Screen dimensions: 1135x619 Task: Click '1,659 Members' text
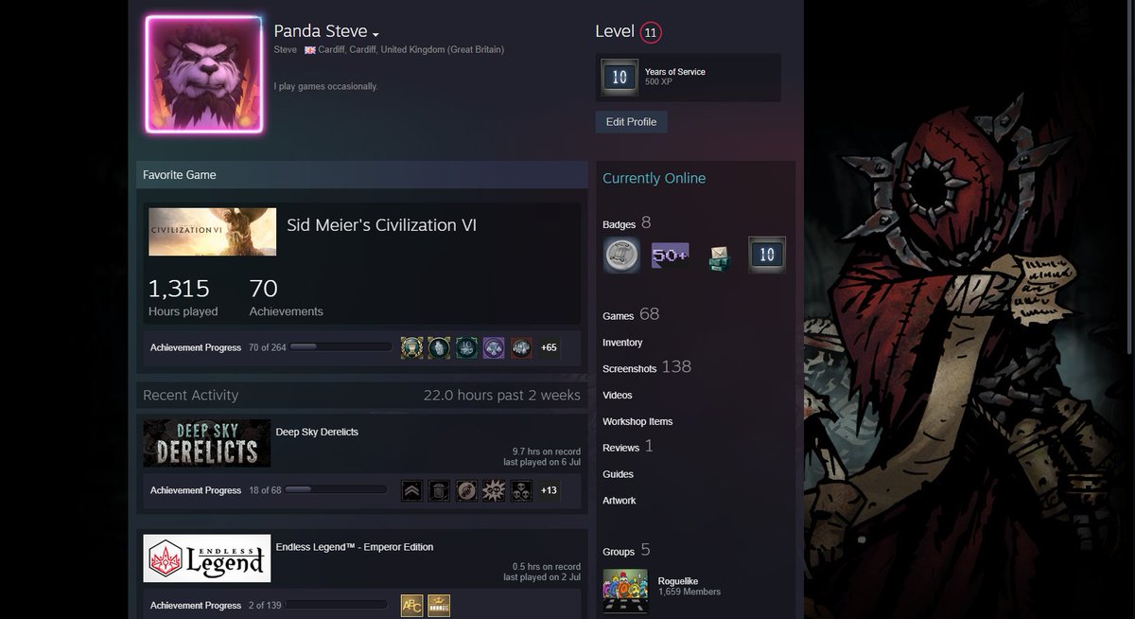[690, 592]
